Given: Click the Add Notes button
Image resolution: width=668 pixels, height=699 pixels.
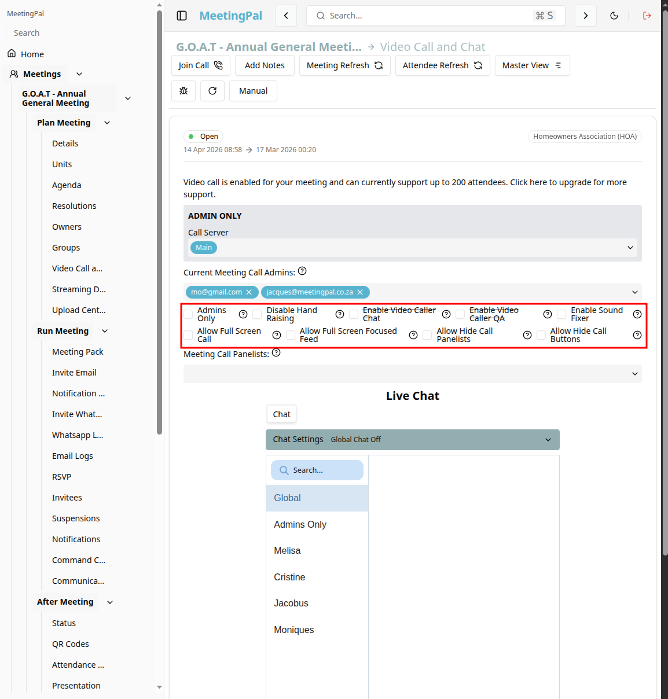Looking at the screenshot, I should tap(265, 65).
